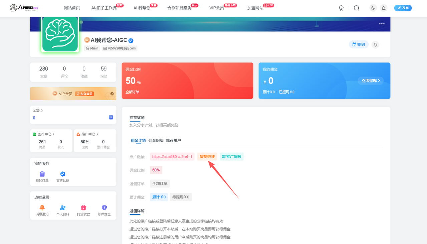Toggle the bell notification beside 签到 button
This screenshot has width=427, height=244.
[x=375, y=44]
